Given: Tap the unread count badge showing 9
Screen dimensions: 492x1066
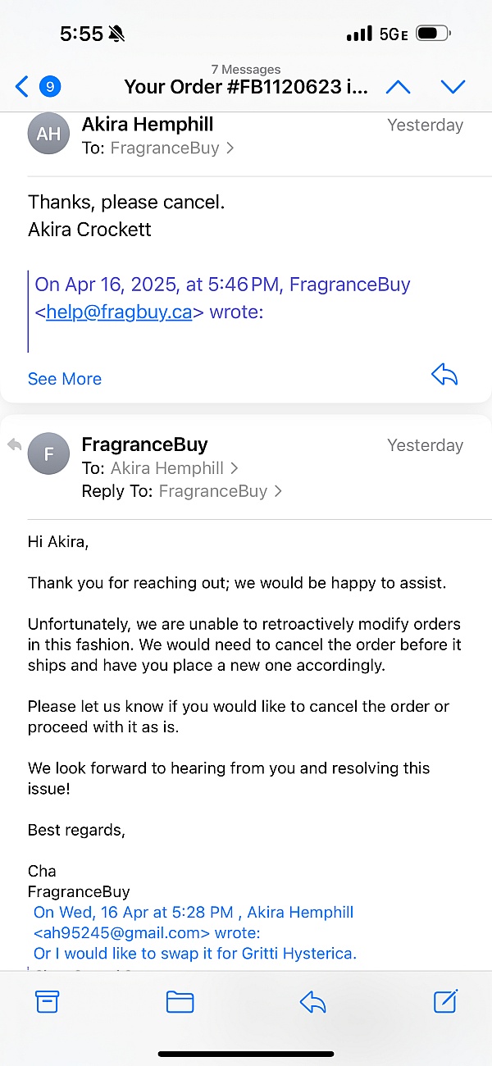Looking at the screenshot, I should [50, 86].
